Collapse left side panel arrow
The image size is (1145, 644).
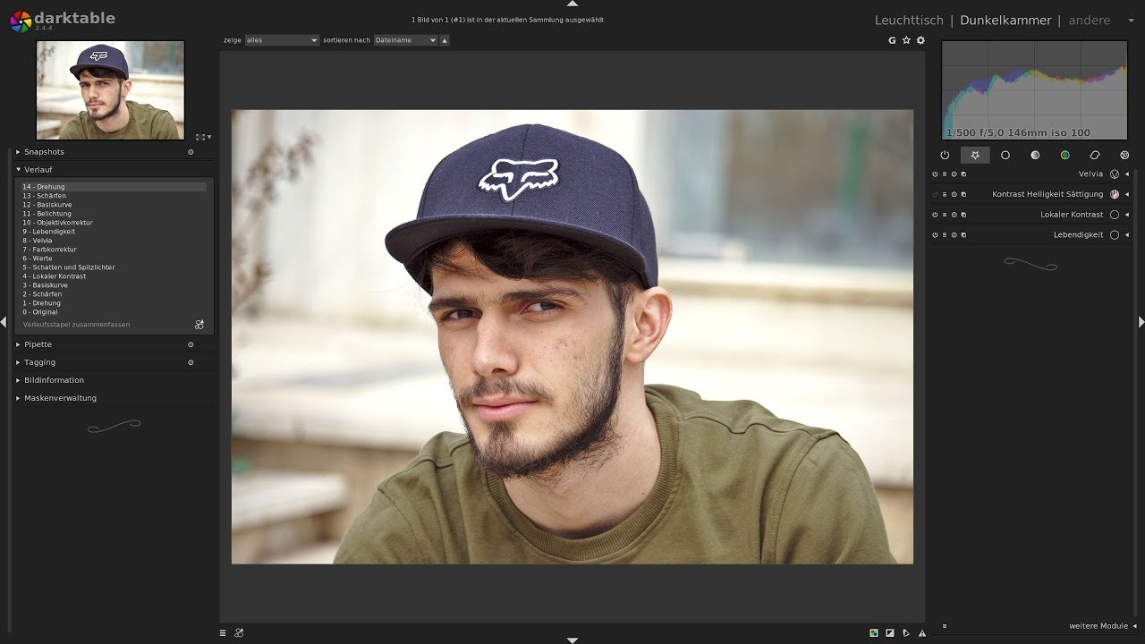[x=4, y=321]
